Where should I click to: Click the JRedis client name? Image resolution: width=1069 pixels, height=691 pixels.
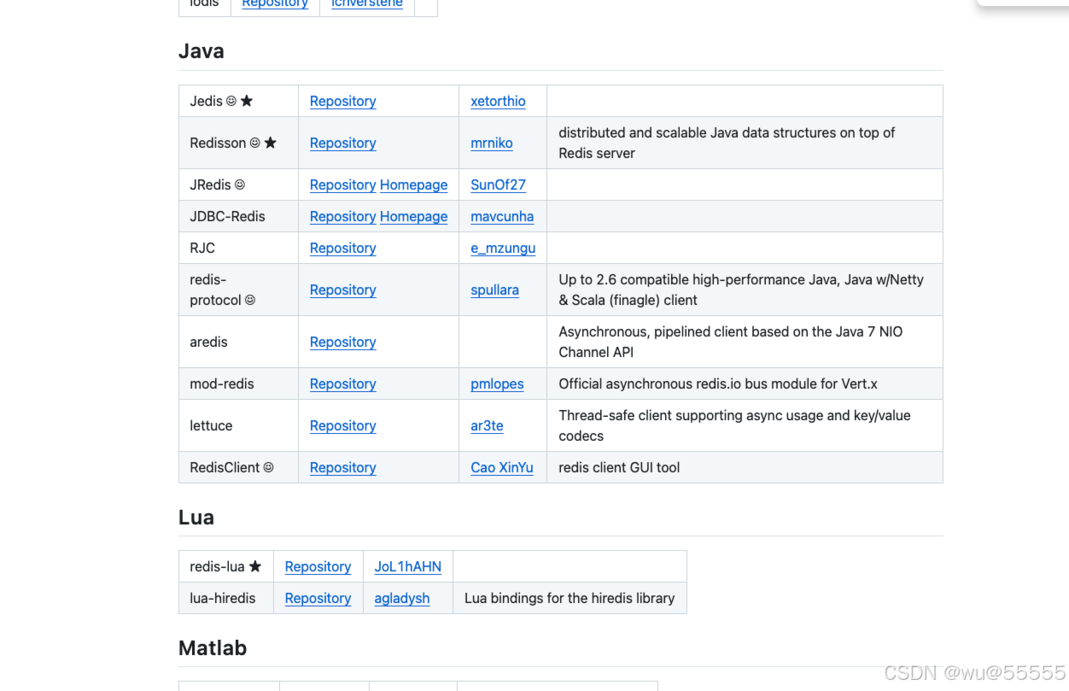tap(210, 184)
